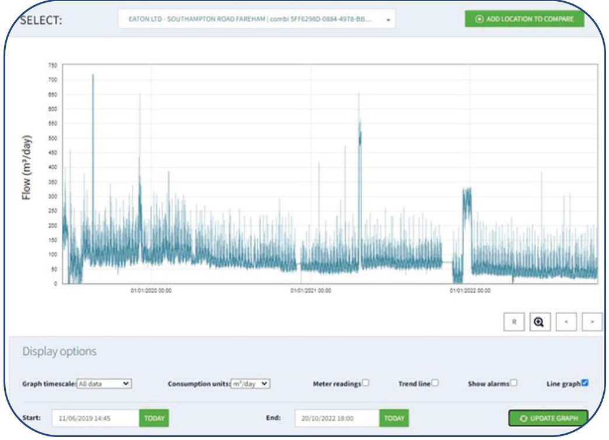Pan graph right with the > button
Viewport: 609px width, 440px height.
[x=592, y=322]
